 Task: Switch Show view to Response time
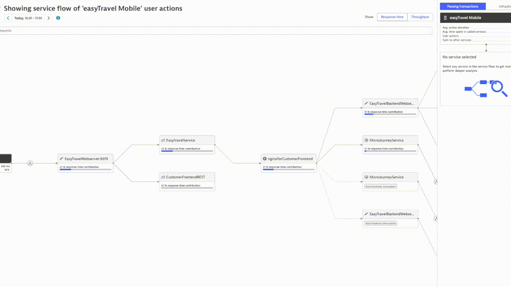click(392, 17)
